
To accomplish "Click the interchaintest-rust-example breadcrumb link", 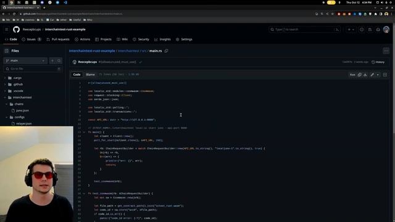I will tap(92, 51).
